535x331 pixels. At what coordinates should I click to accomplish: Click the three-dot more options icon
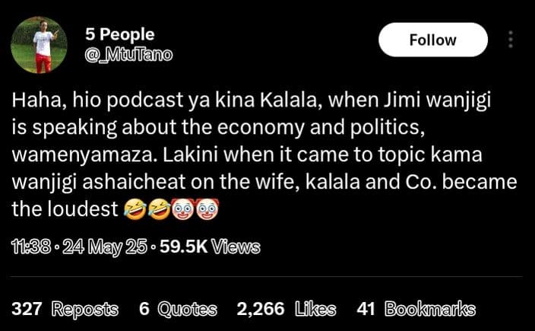(511, 40)
